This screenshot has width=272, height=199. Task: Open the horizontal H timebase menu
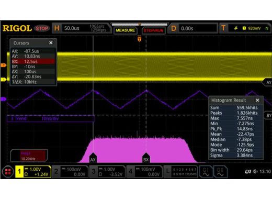56,28
